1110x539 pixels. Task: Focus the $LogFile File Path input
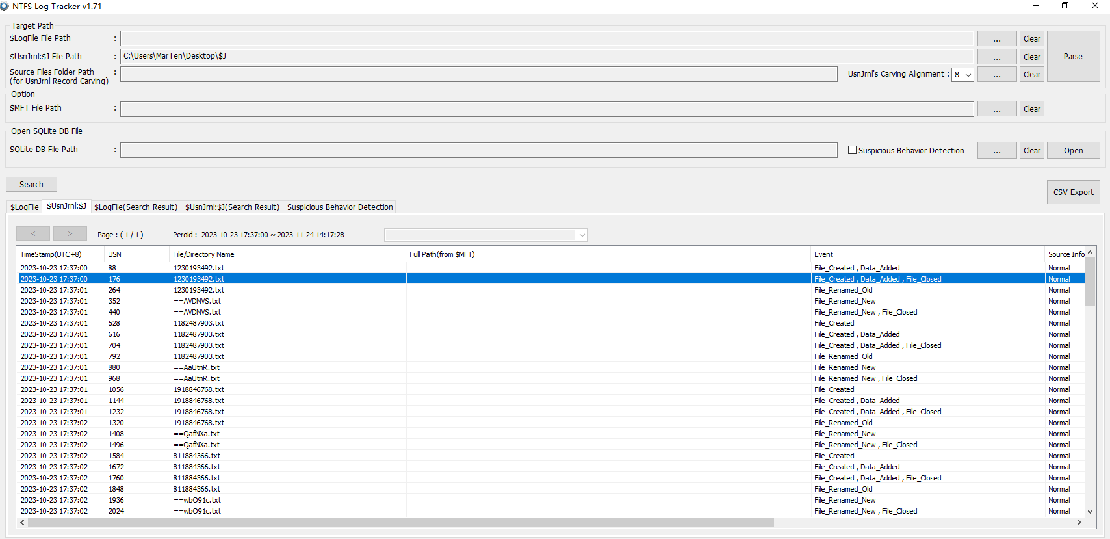(547, 38)
